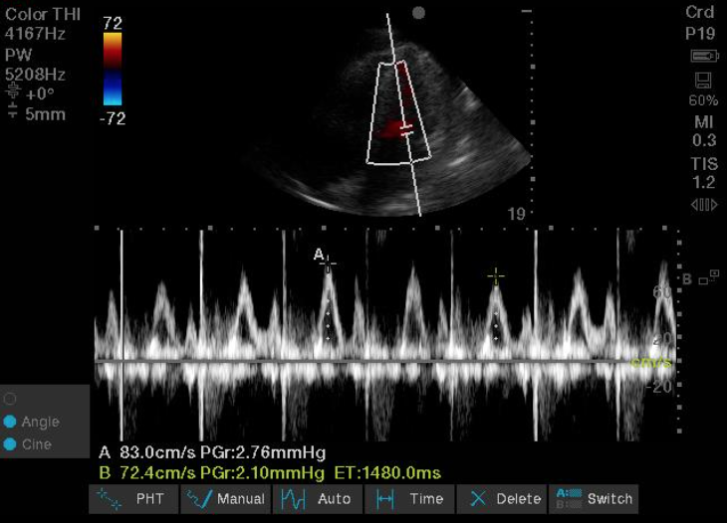
Task: Toggle the Angle option
Action: tap(32, 422)
